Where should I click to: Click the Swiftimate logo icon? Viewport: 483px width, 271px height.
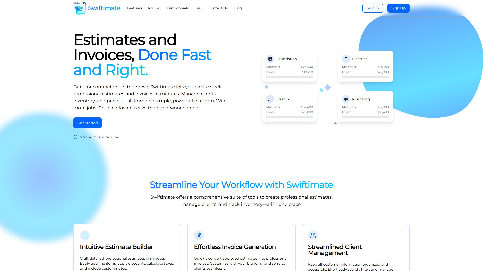[80, 8]
